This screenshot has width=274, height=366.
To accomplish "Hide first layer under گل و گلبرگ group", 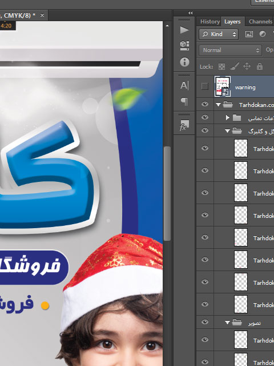I will [205, 148].
